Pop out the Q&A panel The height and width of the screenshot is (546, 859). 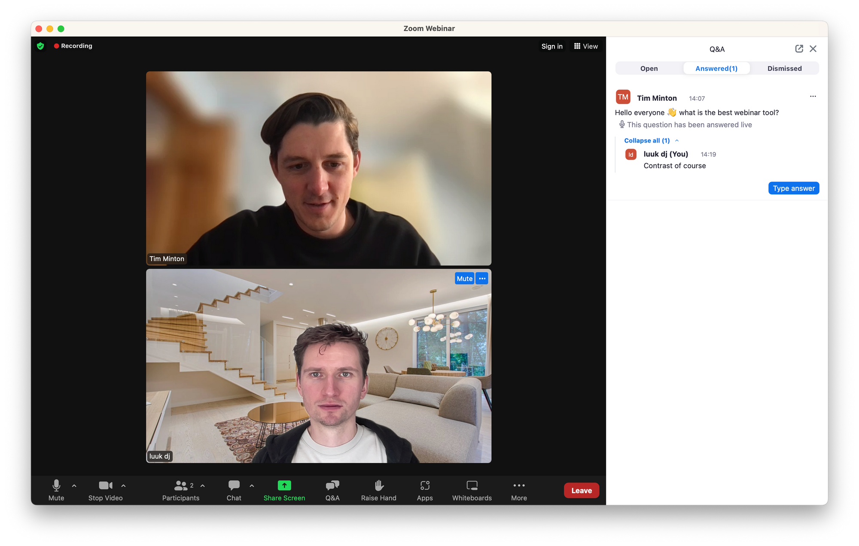coord(799,49)
